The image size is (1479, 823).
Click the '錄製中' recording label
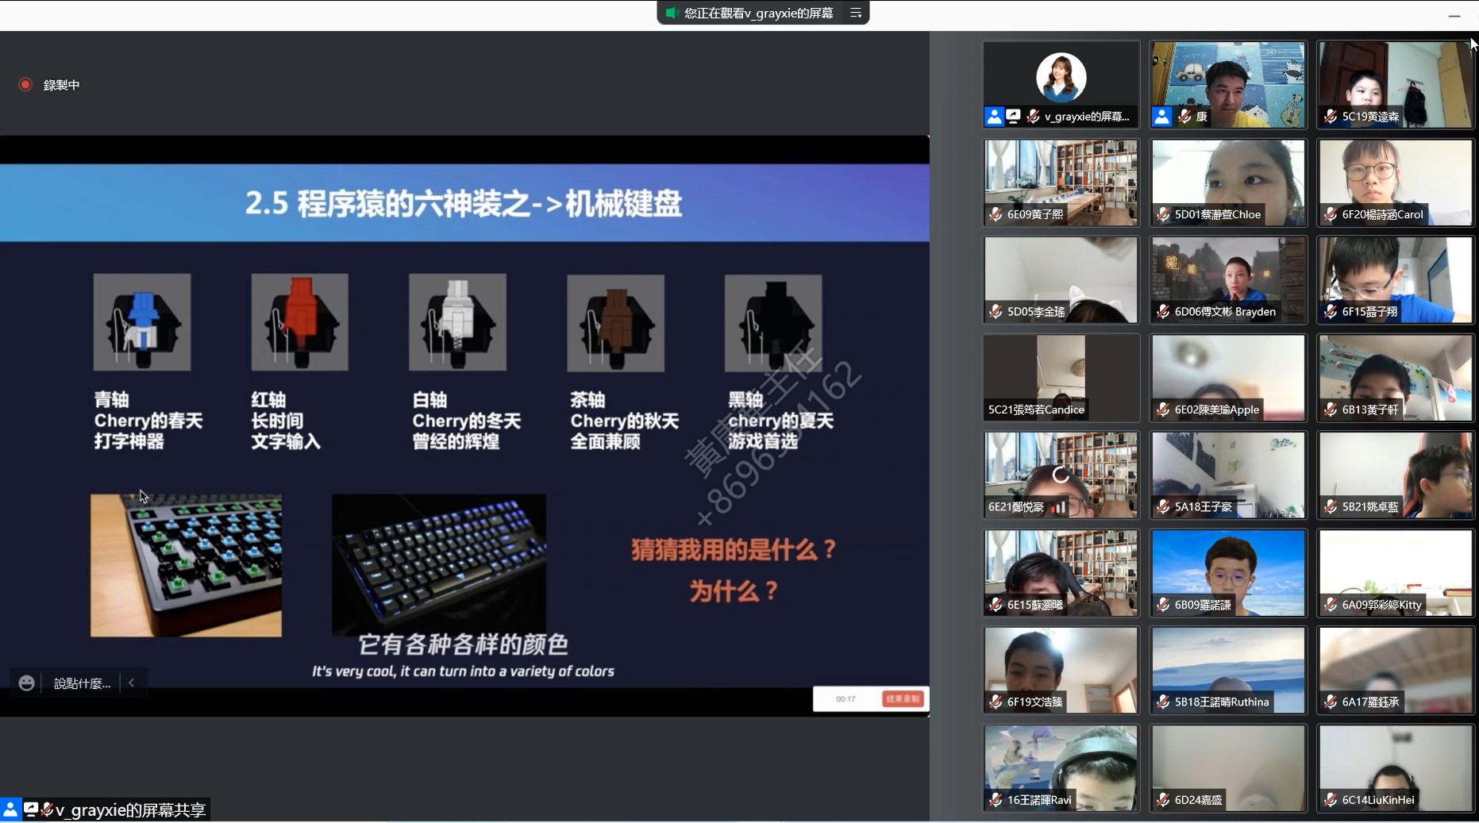[61, 85]
